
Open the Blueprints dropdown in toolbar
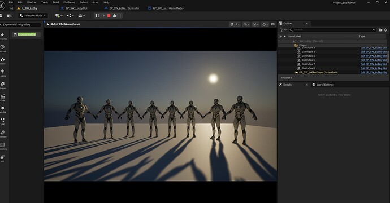click(x=71, y=16)
